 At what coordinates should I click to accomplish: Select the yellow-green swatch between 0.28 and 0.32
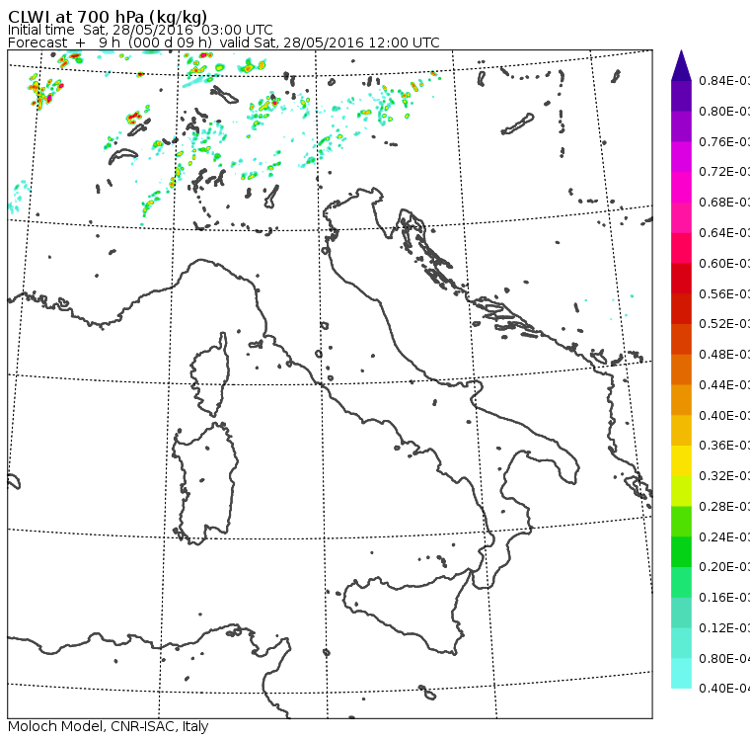[681, 491]
